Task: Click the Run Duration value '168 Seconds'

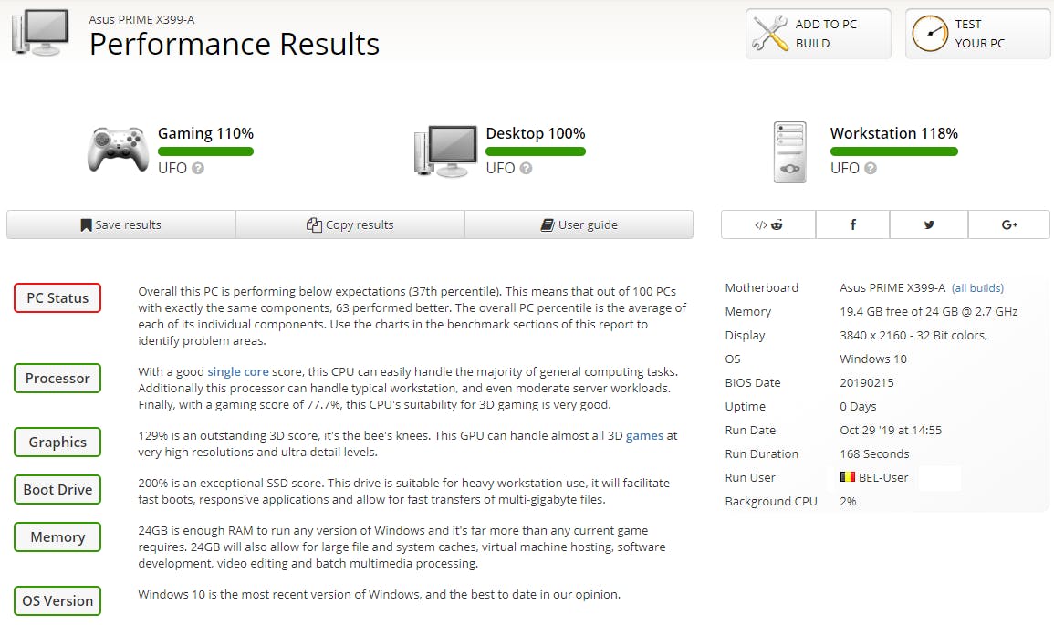Action: pos(874,453)
